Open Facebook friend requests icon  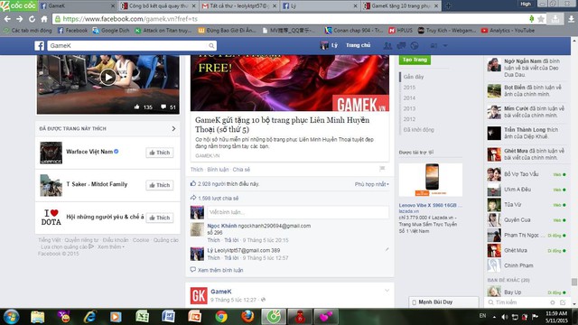387,46
